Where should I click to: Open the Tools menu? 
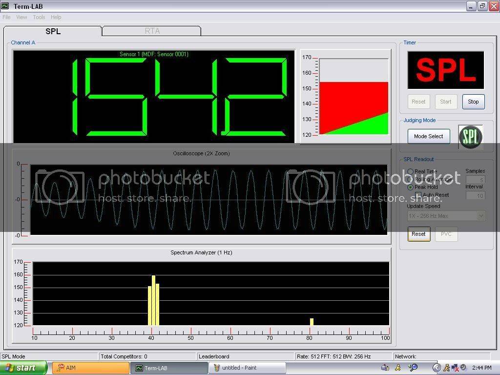(39, 17)
